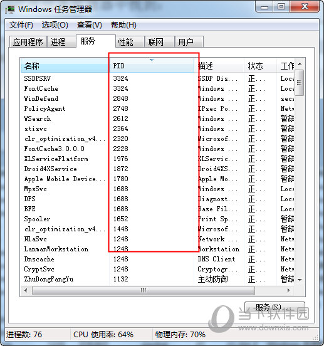Viewport: 324px width, 346px height.
Task: Click PID value 2848
Action: coord(121,98)
